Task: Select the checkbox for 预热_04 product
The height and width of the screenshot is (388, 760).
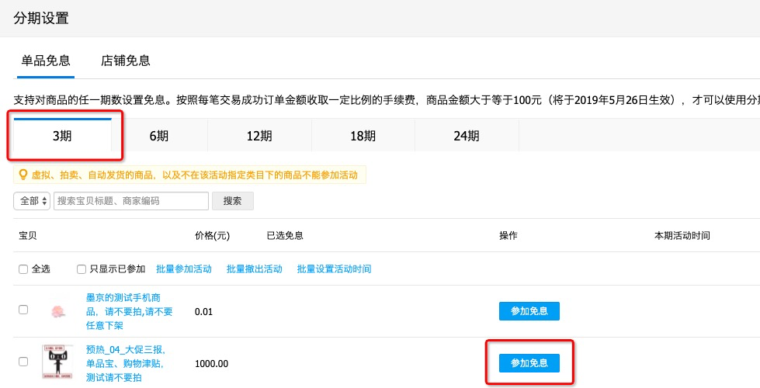Action: 23,362
